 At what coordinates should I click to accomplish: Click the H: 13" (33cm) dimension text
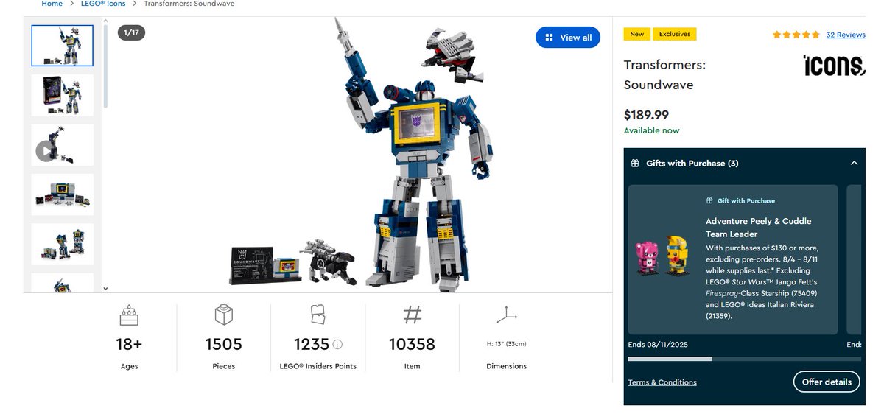point(506,344)
